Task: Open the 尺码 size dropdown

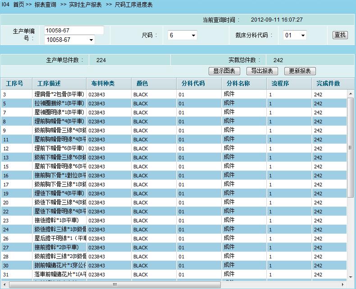Action: tap(183, 35)
